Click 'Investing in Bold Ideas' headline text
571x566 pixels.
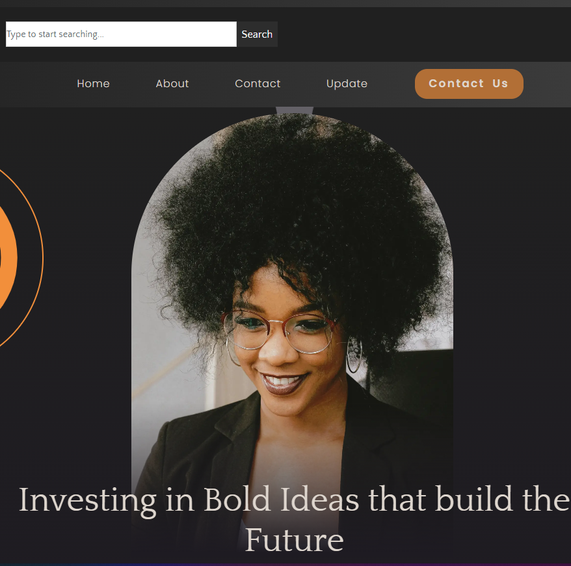coord(189,500)
